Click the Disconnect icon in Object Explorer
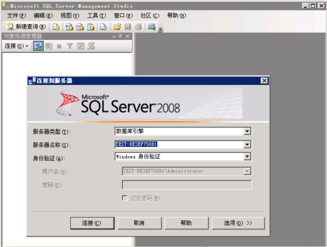Screen dimensions: 327x247 pyautogui.click(x=49, y=46)
